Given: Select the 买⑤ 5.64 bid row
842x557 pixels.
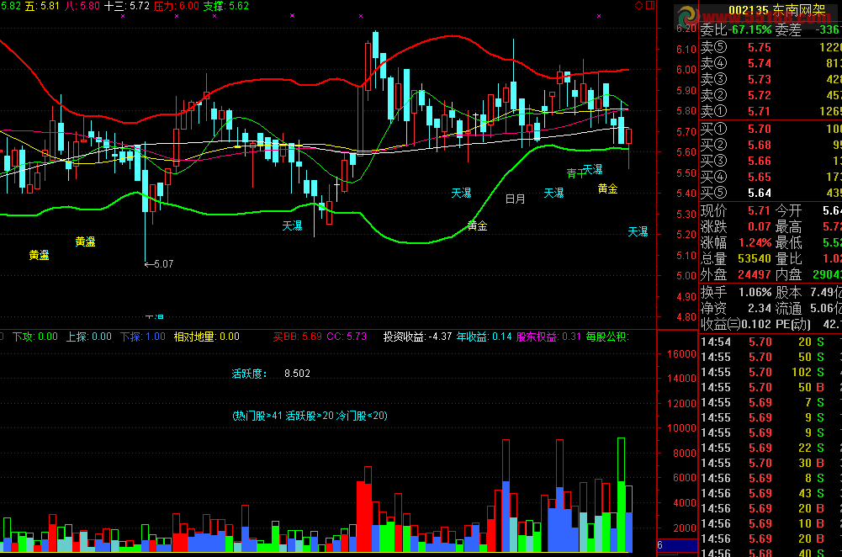Looking at the screenshot, I should click(x=771, y=194).
